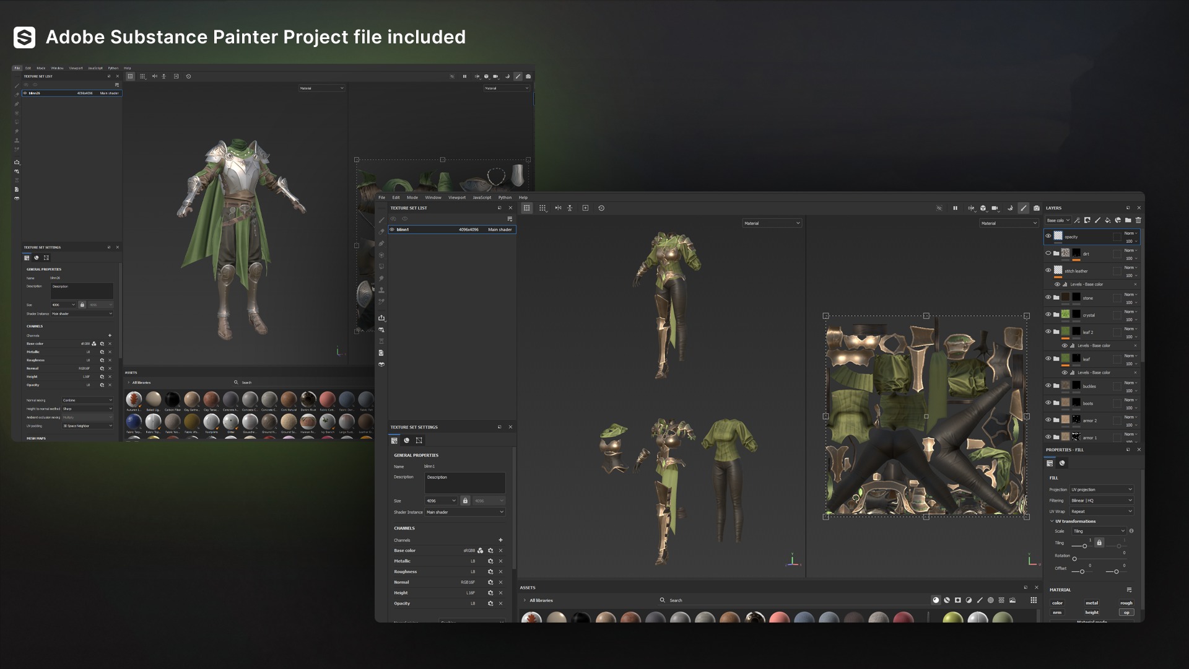This screenshot has width=1189, height=669.
Task: Hide the opacity layer
Action: click(1048, 236)
